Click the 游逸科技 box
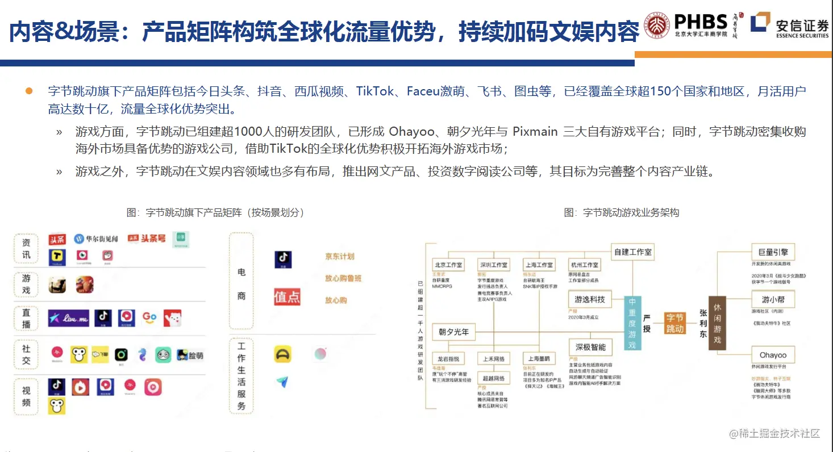Screen dimensions: 833x452 (590, 299)
